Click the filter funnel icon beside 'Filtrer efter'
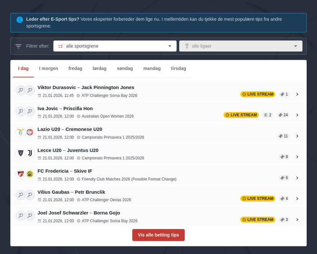 (x=18, y=46)
